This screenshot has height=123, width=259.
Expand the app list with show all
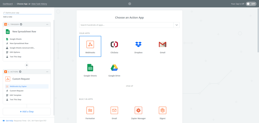pos(129,86)
